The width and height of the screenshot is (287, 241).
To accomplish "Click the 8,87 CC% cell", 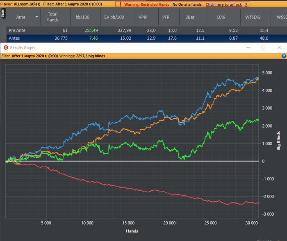I will [233, 38].
